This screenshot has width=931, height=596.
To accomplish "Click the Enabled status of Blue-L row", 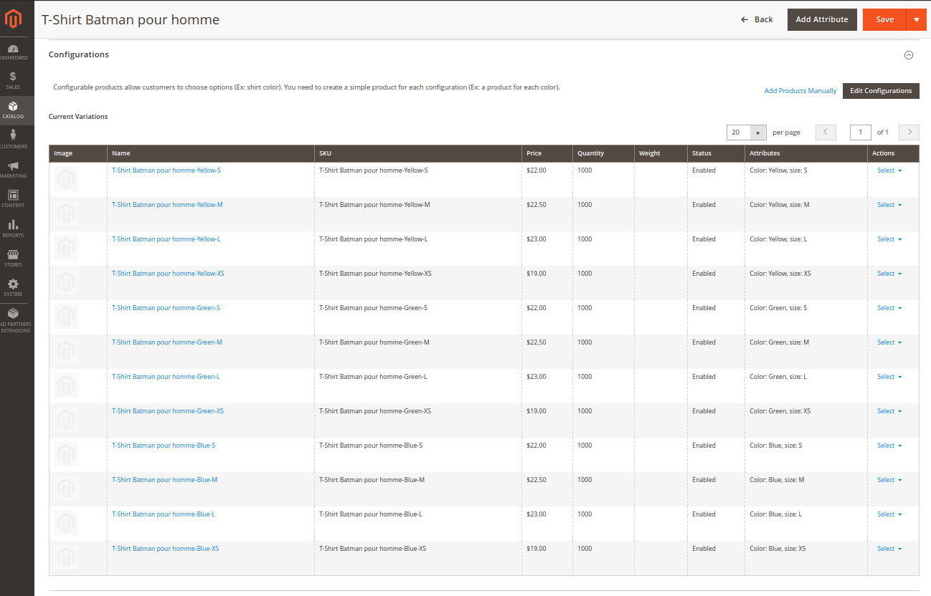I will [x=704, y=514].
